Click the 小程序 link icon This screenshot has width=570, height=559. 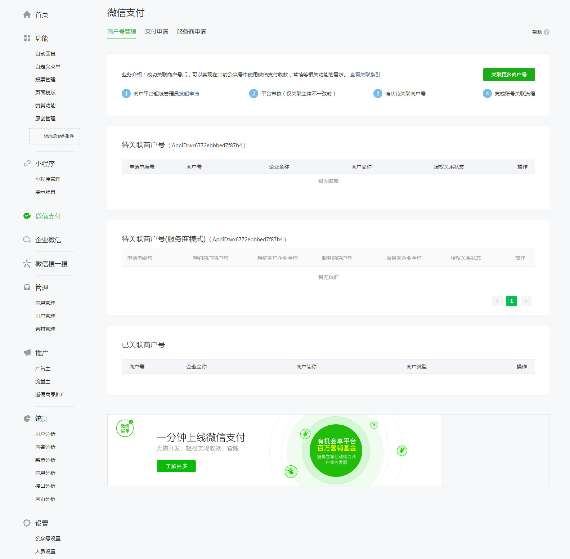(x=27, y=164)
